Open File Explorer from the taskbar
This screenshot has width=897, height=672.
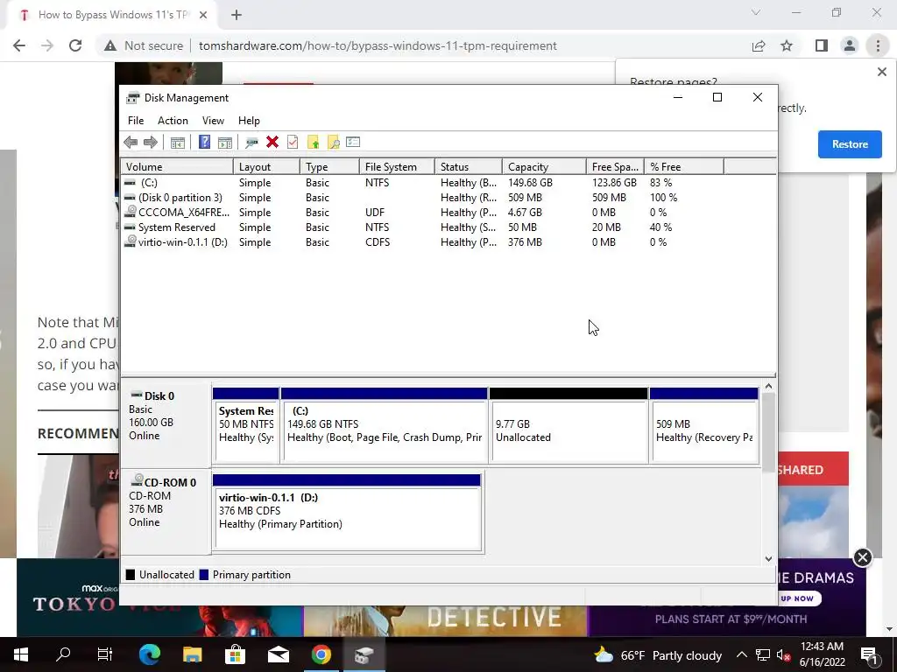click(192, 654)
